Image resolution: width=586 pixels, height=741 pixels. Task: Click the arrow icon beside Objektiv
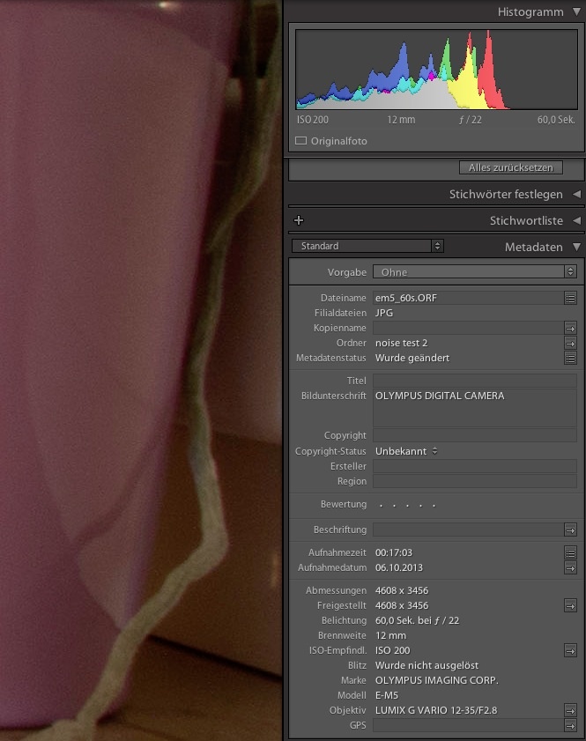(x=570, y=710)
